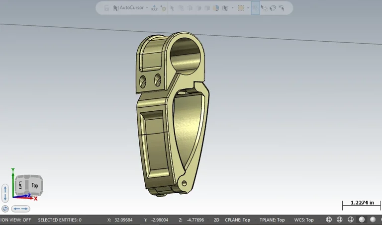The image size is (382, 225).
Task: Click the first wireframe globe display icon
Action: point(329,220)
